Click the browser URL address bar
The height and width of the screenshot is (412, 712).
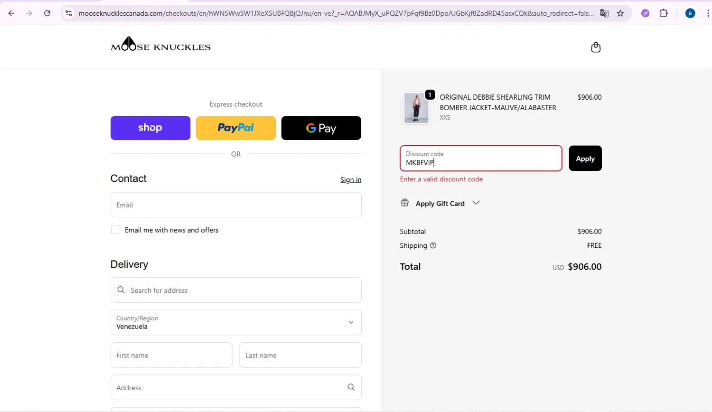tap(336, 13)
